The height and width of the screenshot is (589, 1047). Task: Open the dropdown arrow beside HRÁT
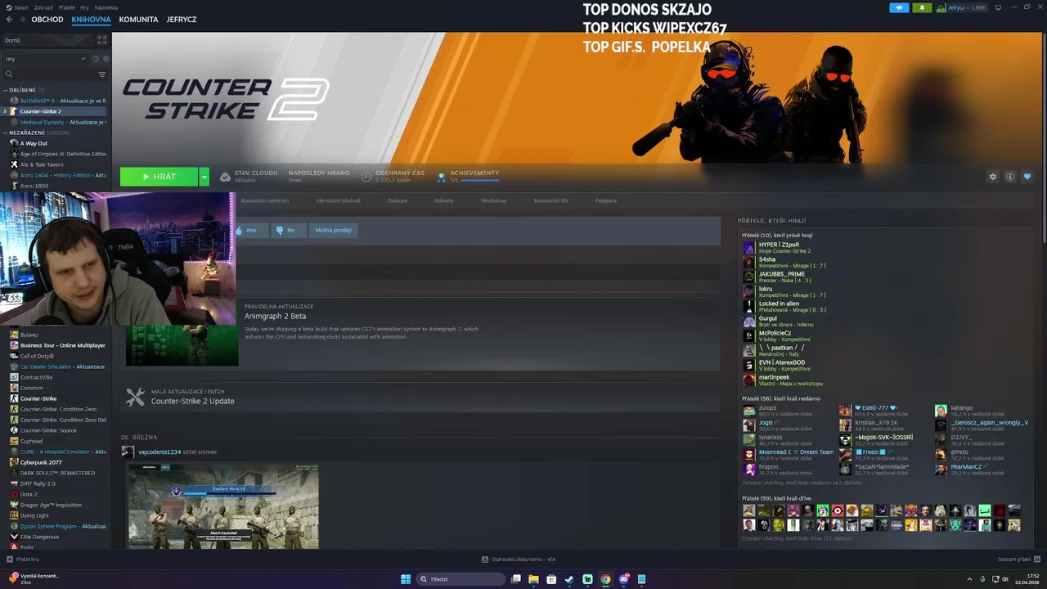(x=204, y=177)
